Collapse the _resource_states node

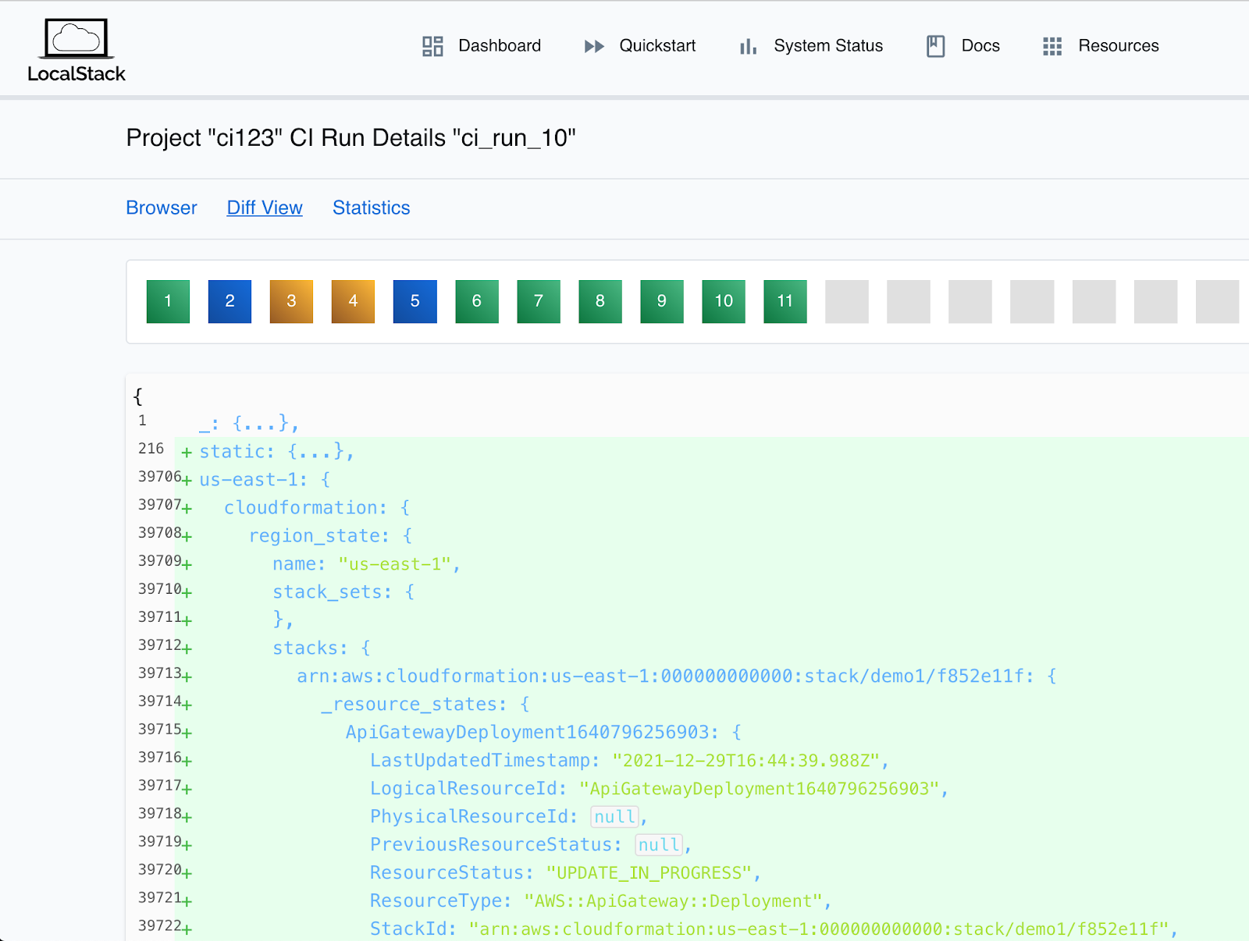tap(414, 705)
